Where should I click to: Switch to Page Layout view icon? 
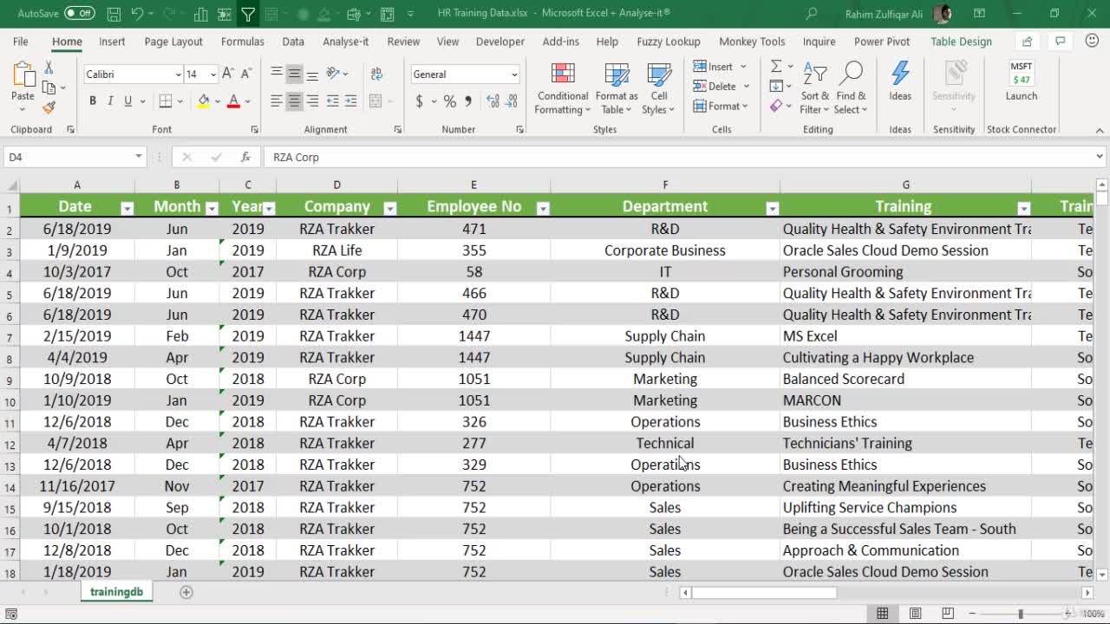tap(915, 614)
